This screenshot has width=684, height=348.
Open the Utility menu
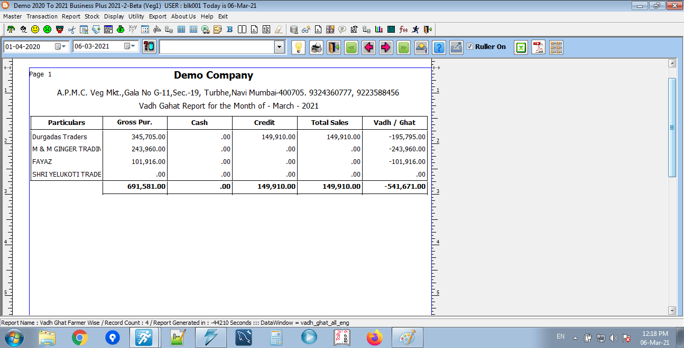(136, 16)
